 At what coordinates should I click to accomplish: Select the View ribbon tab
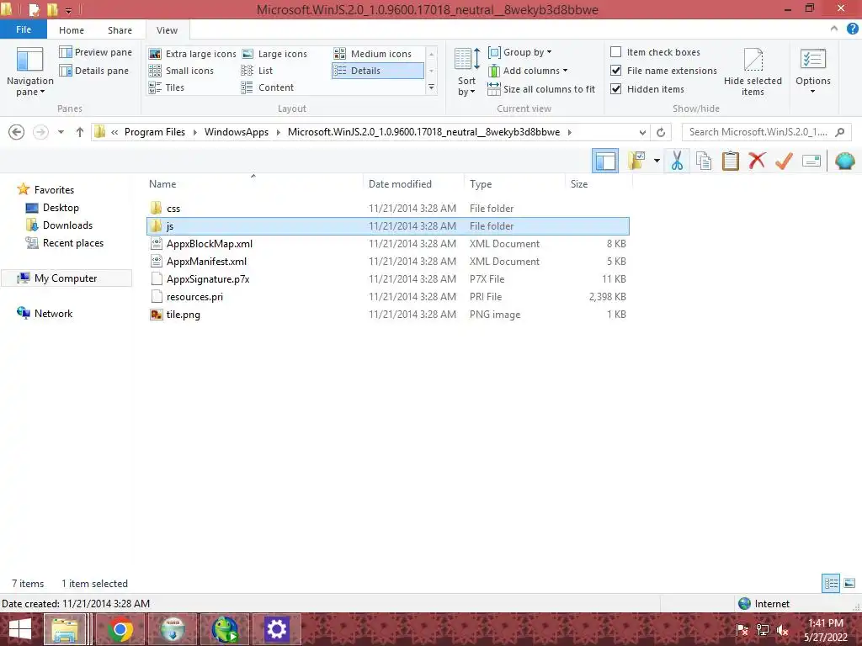tap(168, 30)
